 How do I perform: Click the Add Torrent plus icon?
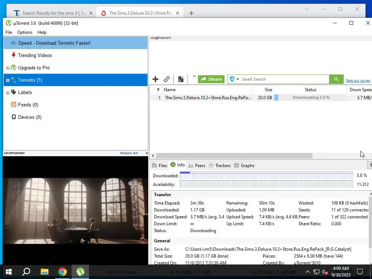(x=155, y=79)
